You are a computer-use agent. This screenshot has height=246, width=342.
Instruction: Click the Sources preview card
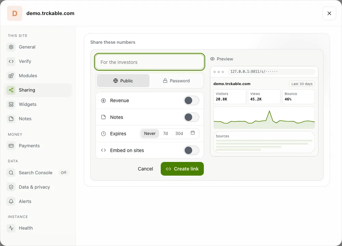pos(264,142)
